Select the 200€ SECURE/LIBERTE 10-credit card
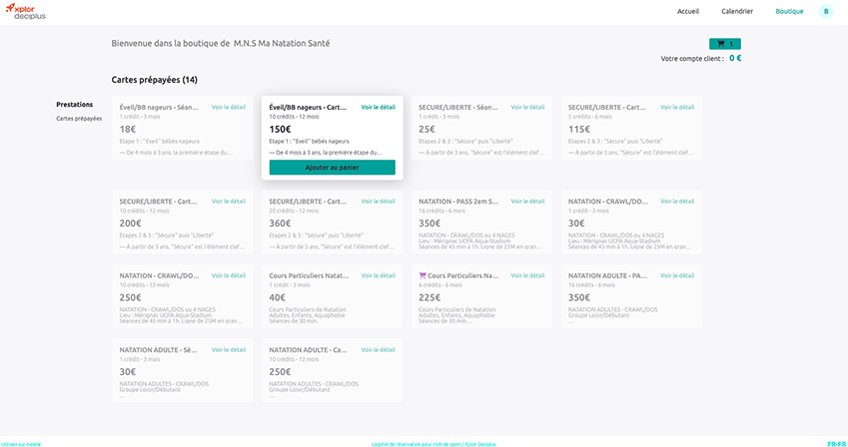 [182, 223]
